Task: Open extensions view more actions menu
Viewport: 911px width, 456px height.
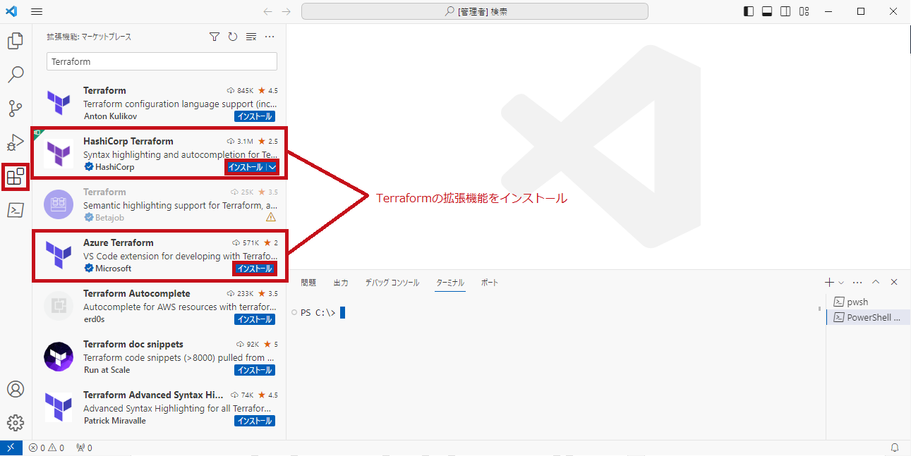Action: coord(270,37)
